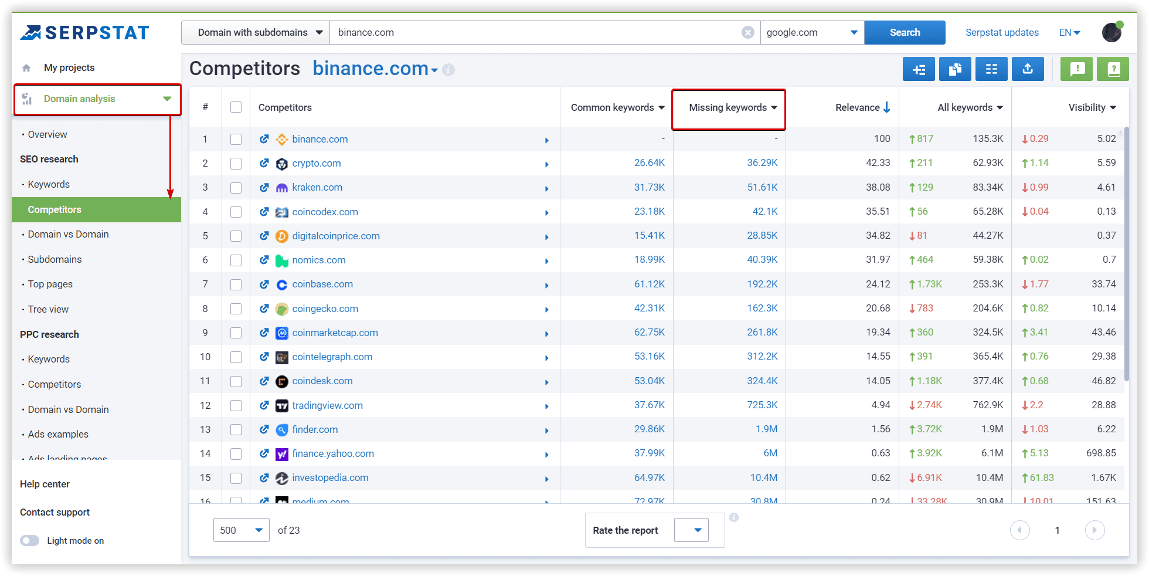Open Keywords under SEO research
Screen dimensions: 1149x576
[x=49, y=184]
